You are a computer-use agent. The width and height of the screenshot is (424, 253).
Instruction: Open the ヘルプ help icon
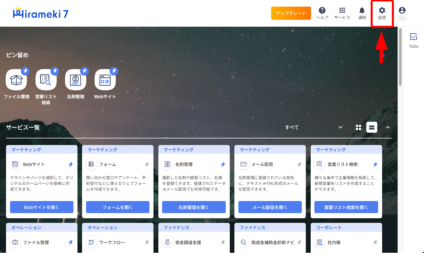(322, 13)
